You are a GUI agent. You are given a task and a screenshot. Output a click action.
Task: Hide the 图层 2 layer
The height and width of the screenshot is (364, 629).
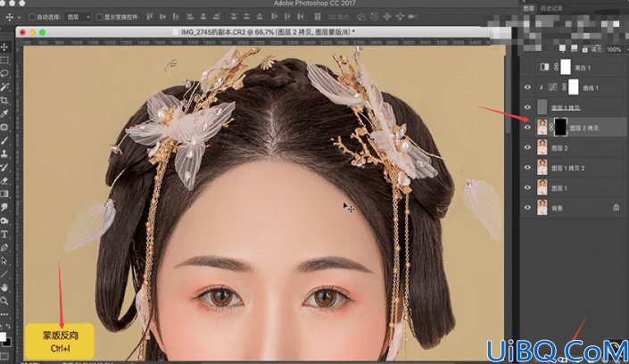tap(527, 148)
